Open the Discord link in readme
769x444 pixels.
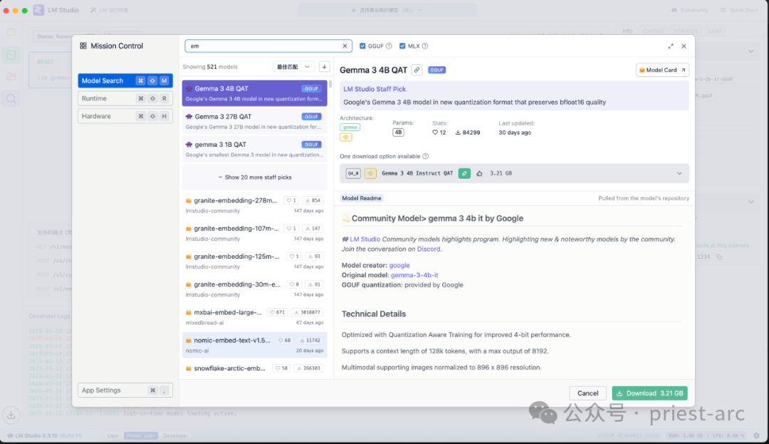[x=429, y=249]
